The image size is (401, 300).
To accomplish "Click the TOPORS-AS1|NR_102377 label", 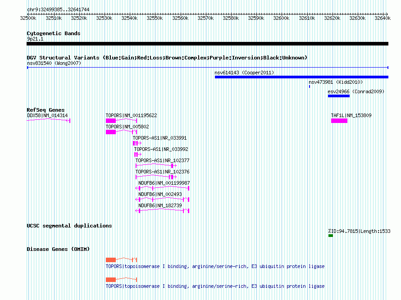I will click(162, 160).
